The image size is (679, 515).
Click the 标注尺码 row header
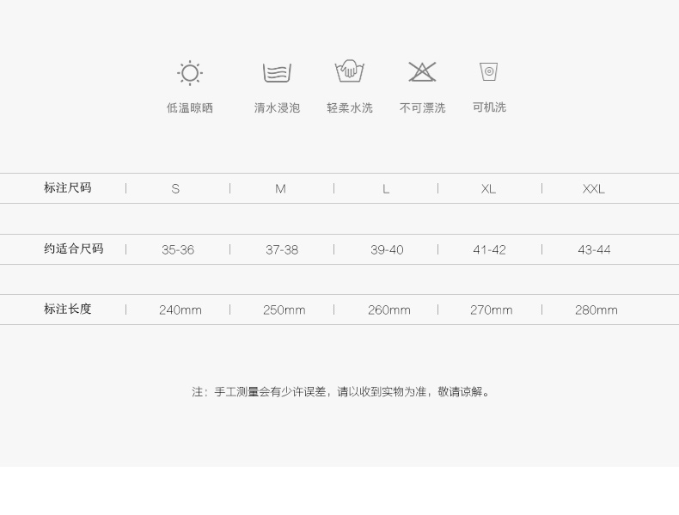point(68,187)
